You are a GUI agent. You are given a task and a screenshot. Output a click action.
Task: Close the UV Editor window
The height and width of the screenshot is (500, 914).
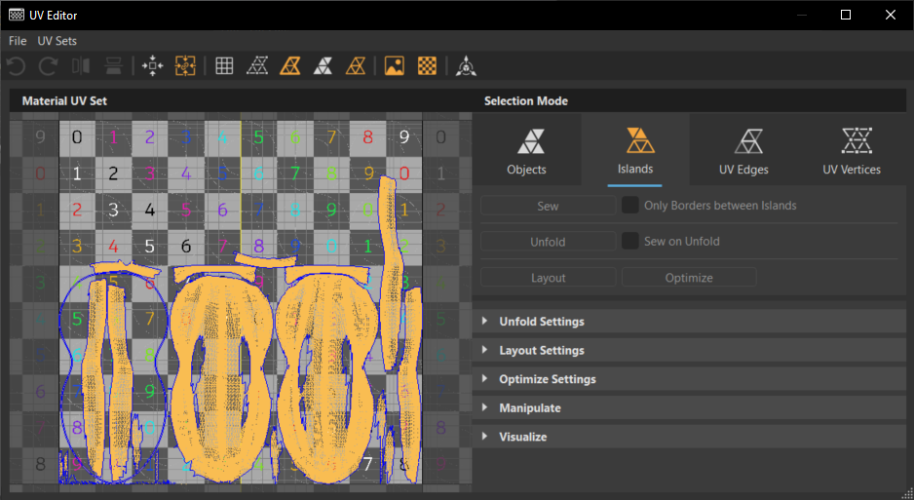point(890,15)
